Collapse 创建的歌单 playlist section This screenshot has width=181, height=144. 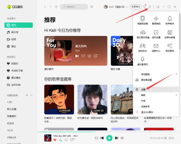[x=31, y=95]
